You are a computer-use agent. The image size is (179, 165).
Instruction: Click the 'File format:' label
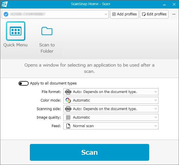[x=51, y=92]
